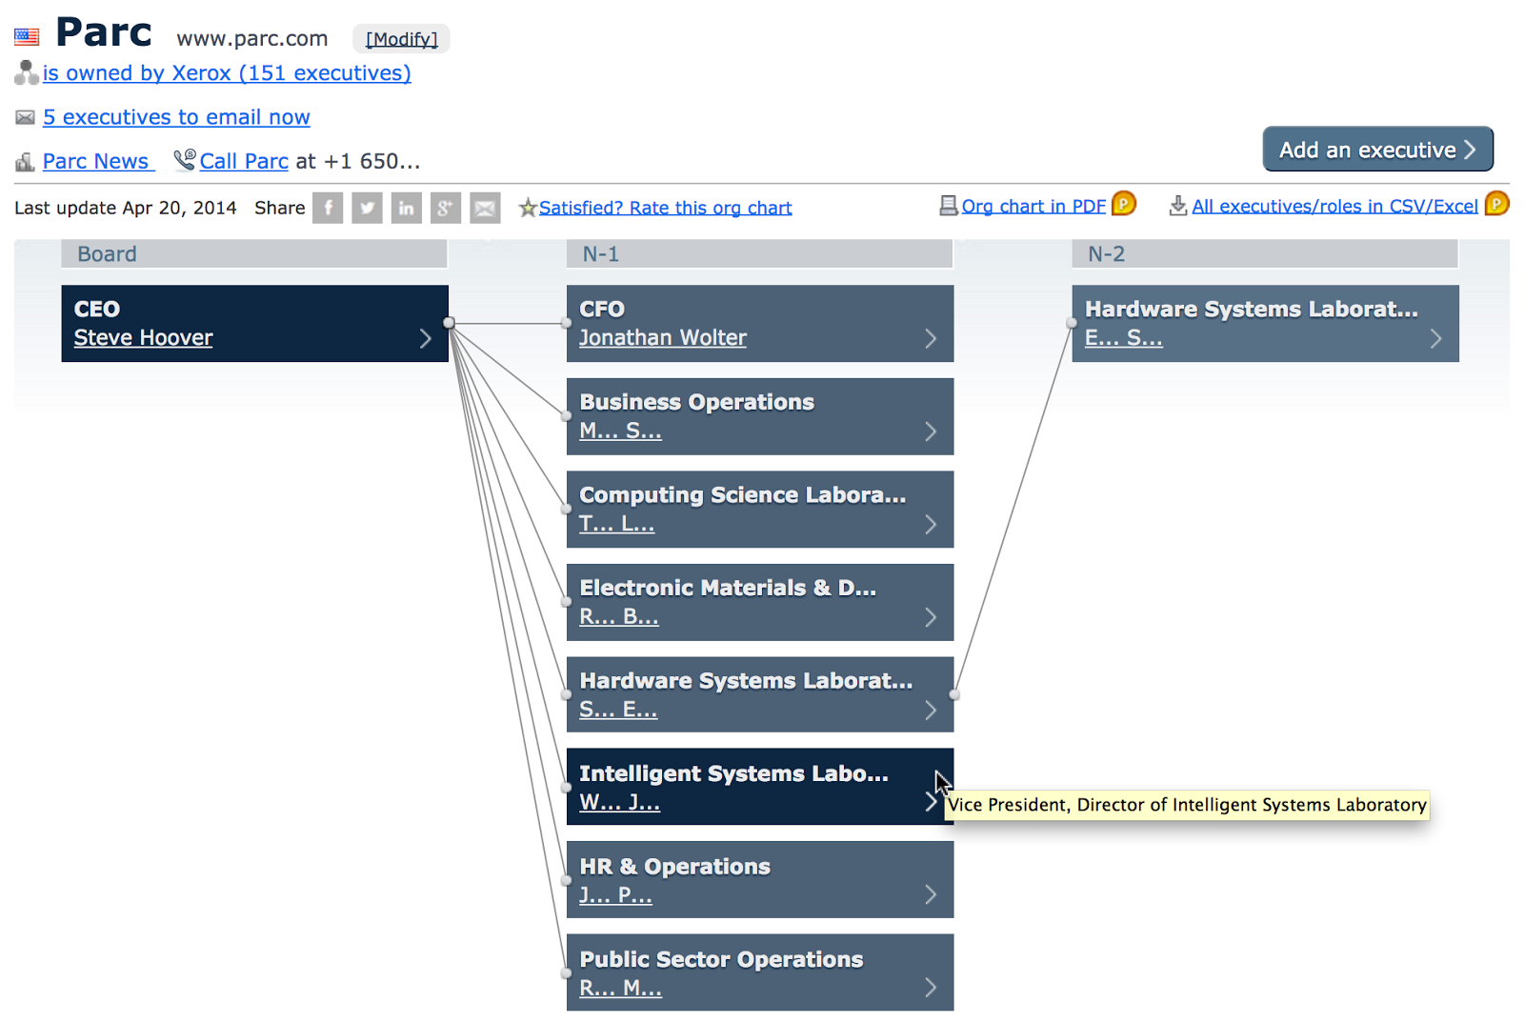Viewport: 1524px width, 1022px height.
Task: Expand the Electronic Materials card chevron
Action: pos(931,617)
